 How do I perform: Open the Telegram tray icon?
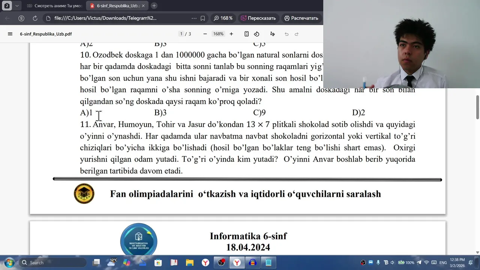419,262
